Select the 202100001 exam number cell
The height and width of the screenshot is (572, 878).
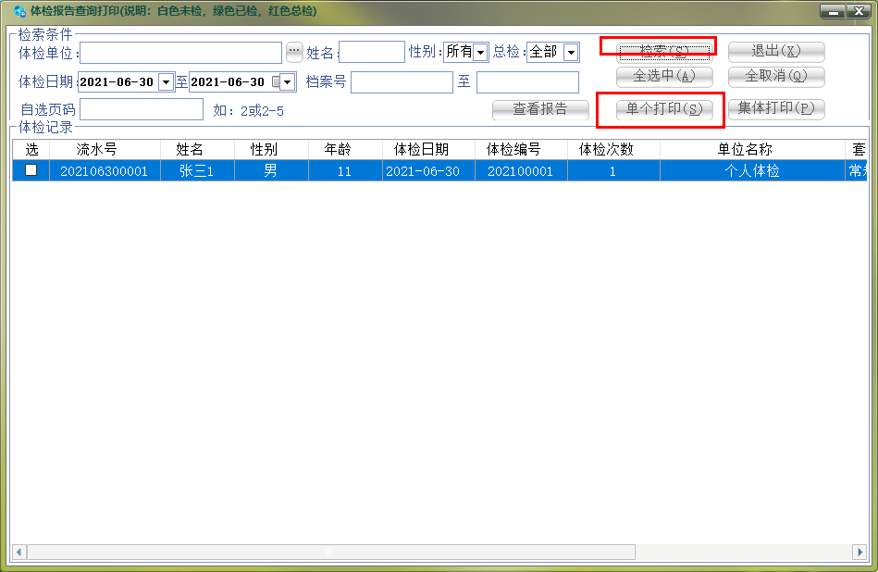[521, 171]
